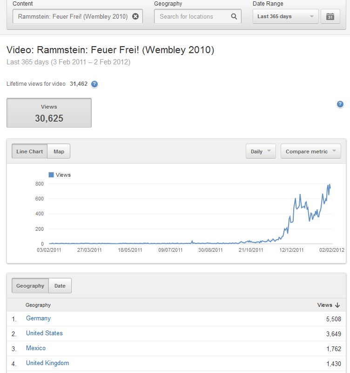Click the 21/10/2011 axis date label
This screenshot has height=373, width=350.
click(x=251, y=250)
